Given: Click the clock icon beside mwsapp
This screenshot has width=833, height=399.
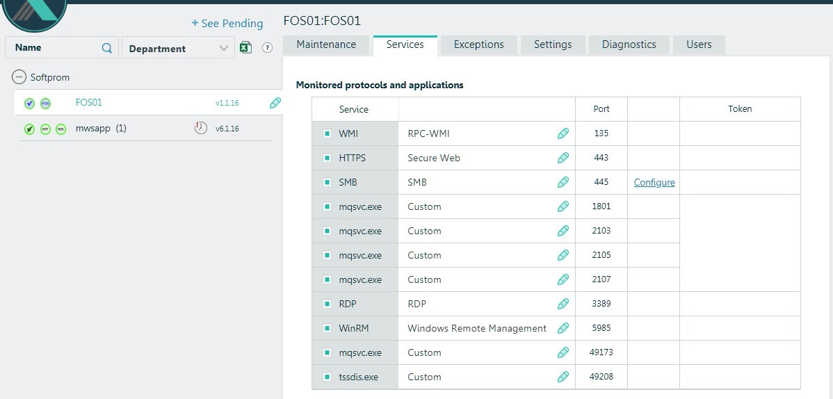Looking at the screenshot, I should click(x=201, y=128).
